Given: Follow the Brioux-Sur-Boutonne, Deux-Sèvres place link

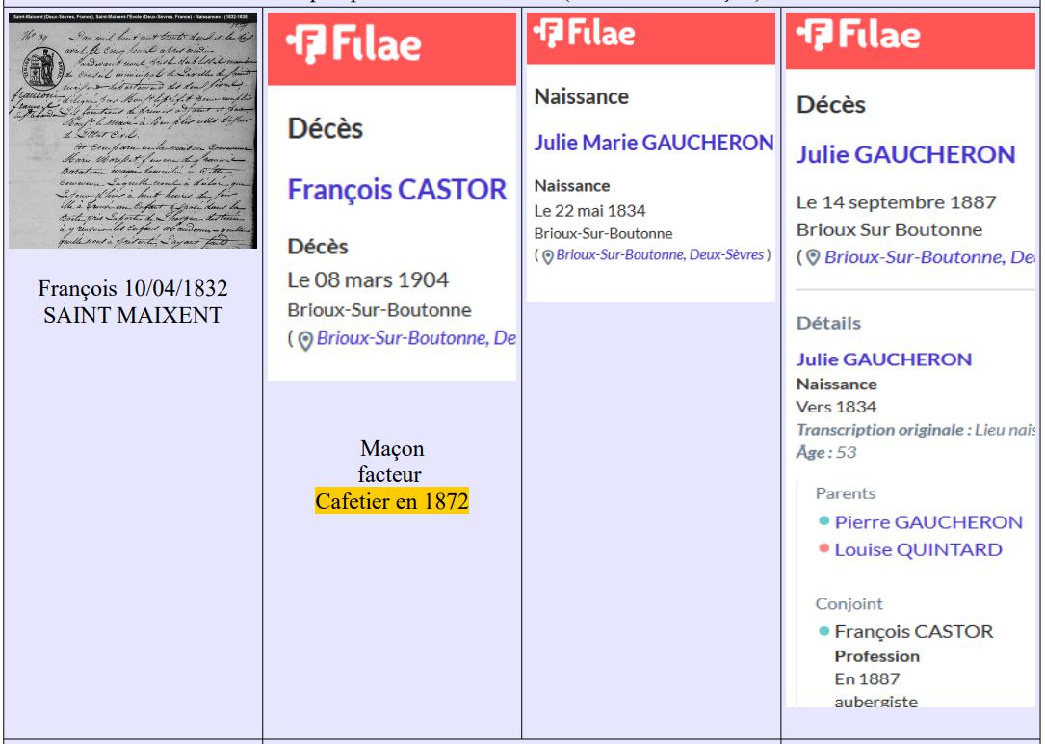Looking at the screenshot, I should tap(660, 254).
